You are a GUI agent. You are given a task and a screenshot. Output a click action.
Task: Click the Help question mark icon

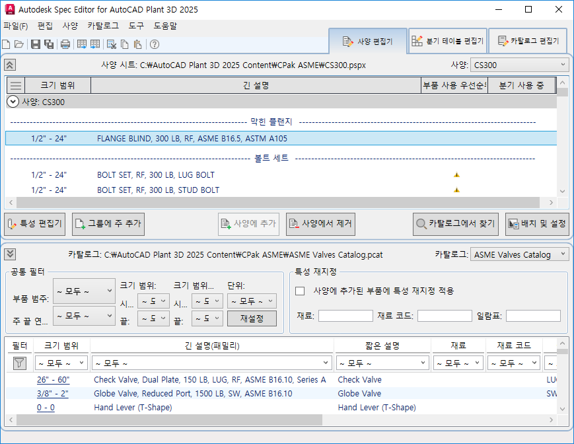155,44
